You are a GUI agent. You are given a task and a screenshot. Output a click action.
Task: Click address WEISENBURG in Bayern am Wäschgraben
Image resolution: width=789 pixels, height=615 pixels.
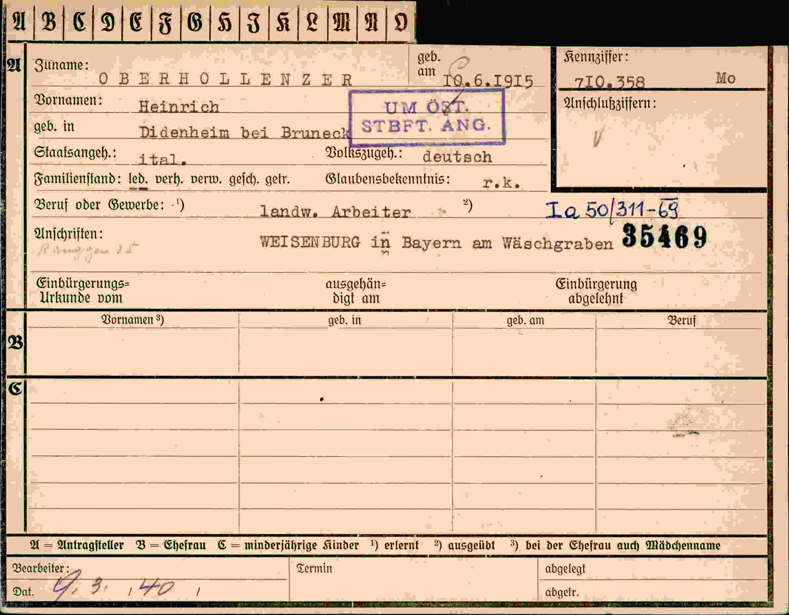click(x=436, y=242)
